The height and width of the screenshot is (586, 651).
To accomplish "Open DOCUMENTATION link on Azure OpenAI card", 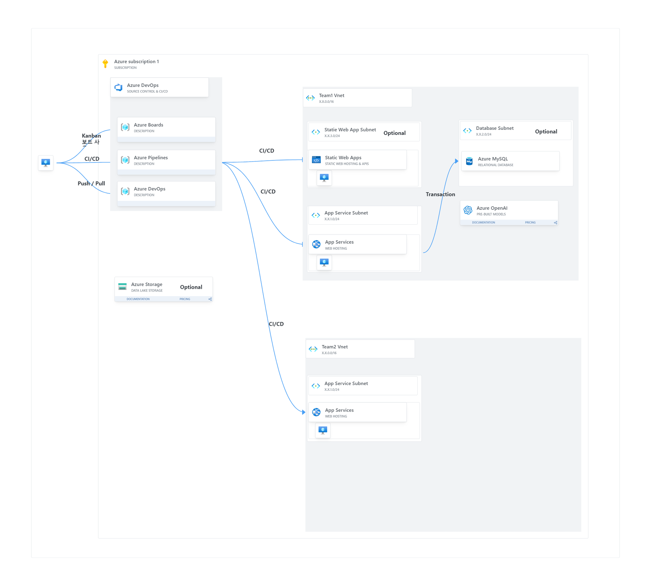I will pos(484,223).
